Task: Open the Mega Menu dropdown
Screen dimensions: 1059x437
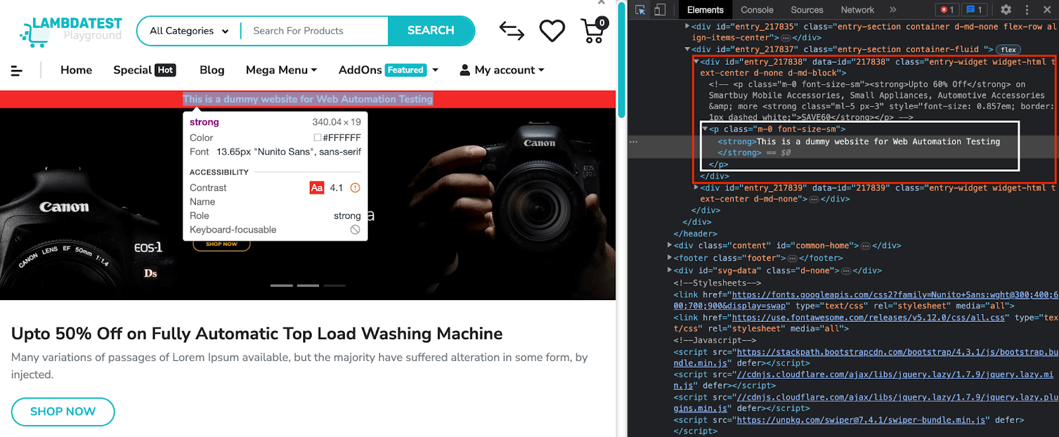Action: pos(281,70)
